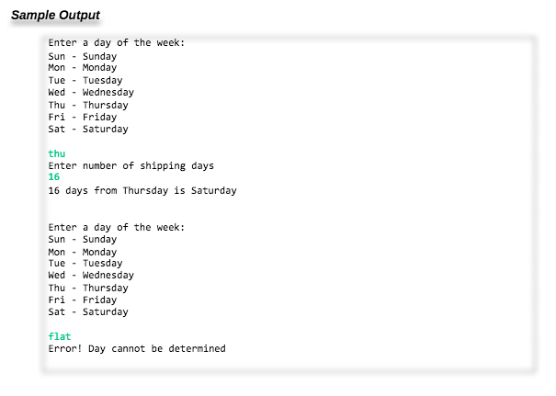The width and height of the screenshot is (556, 396).
Task: Click 'Enter number of shipping days' line
Action: coord(131,166)
